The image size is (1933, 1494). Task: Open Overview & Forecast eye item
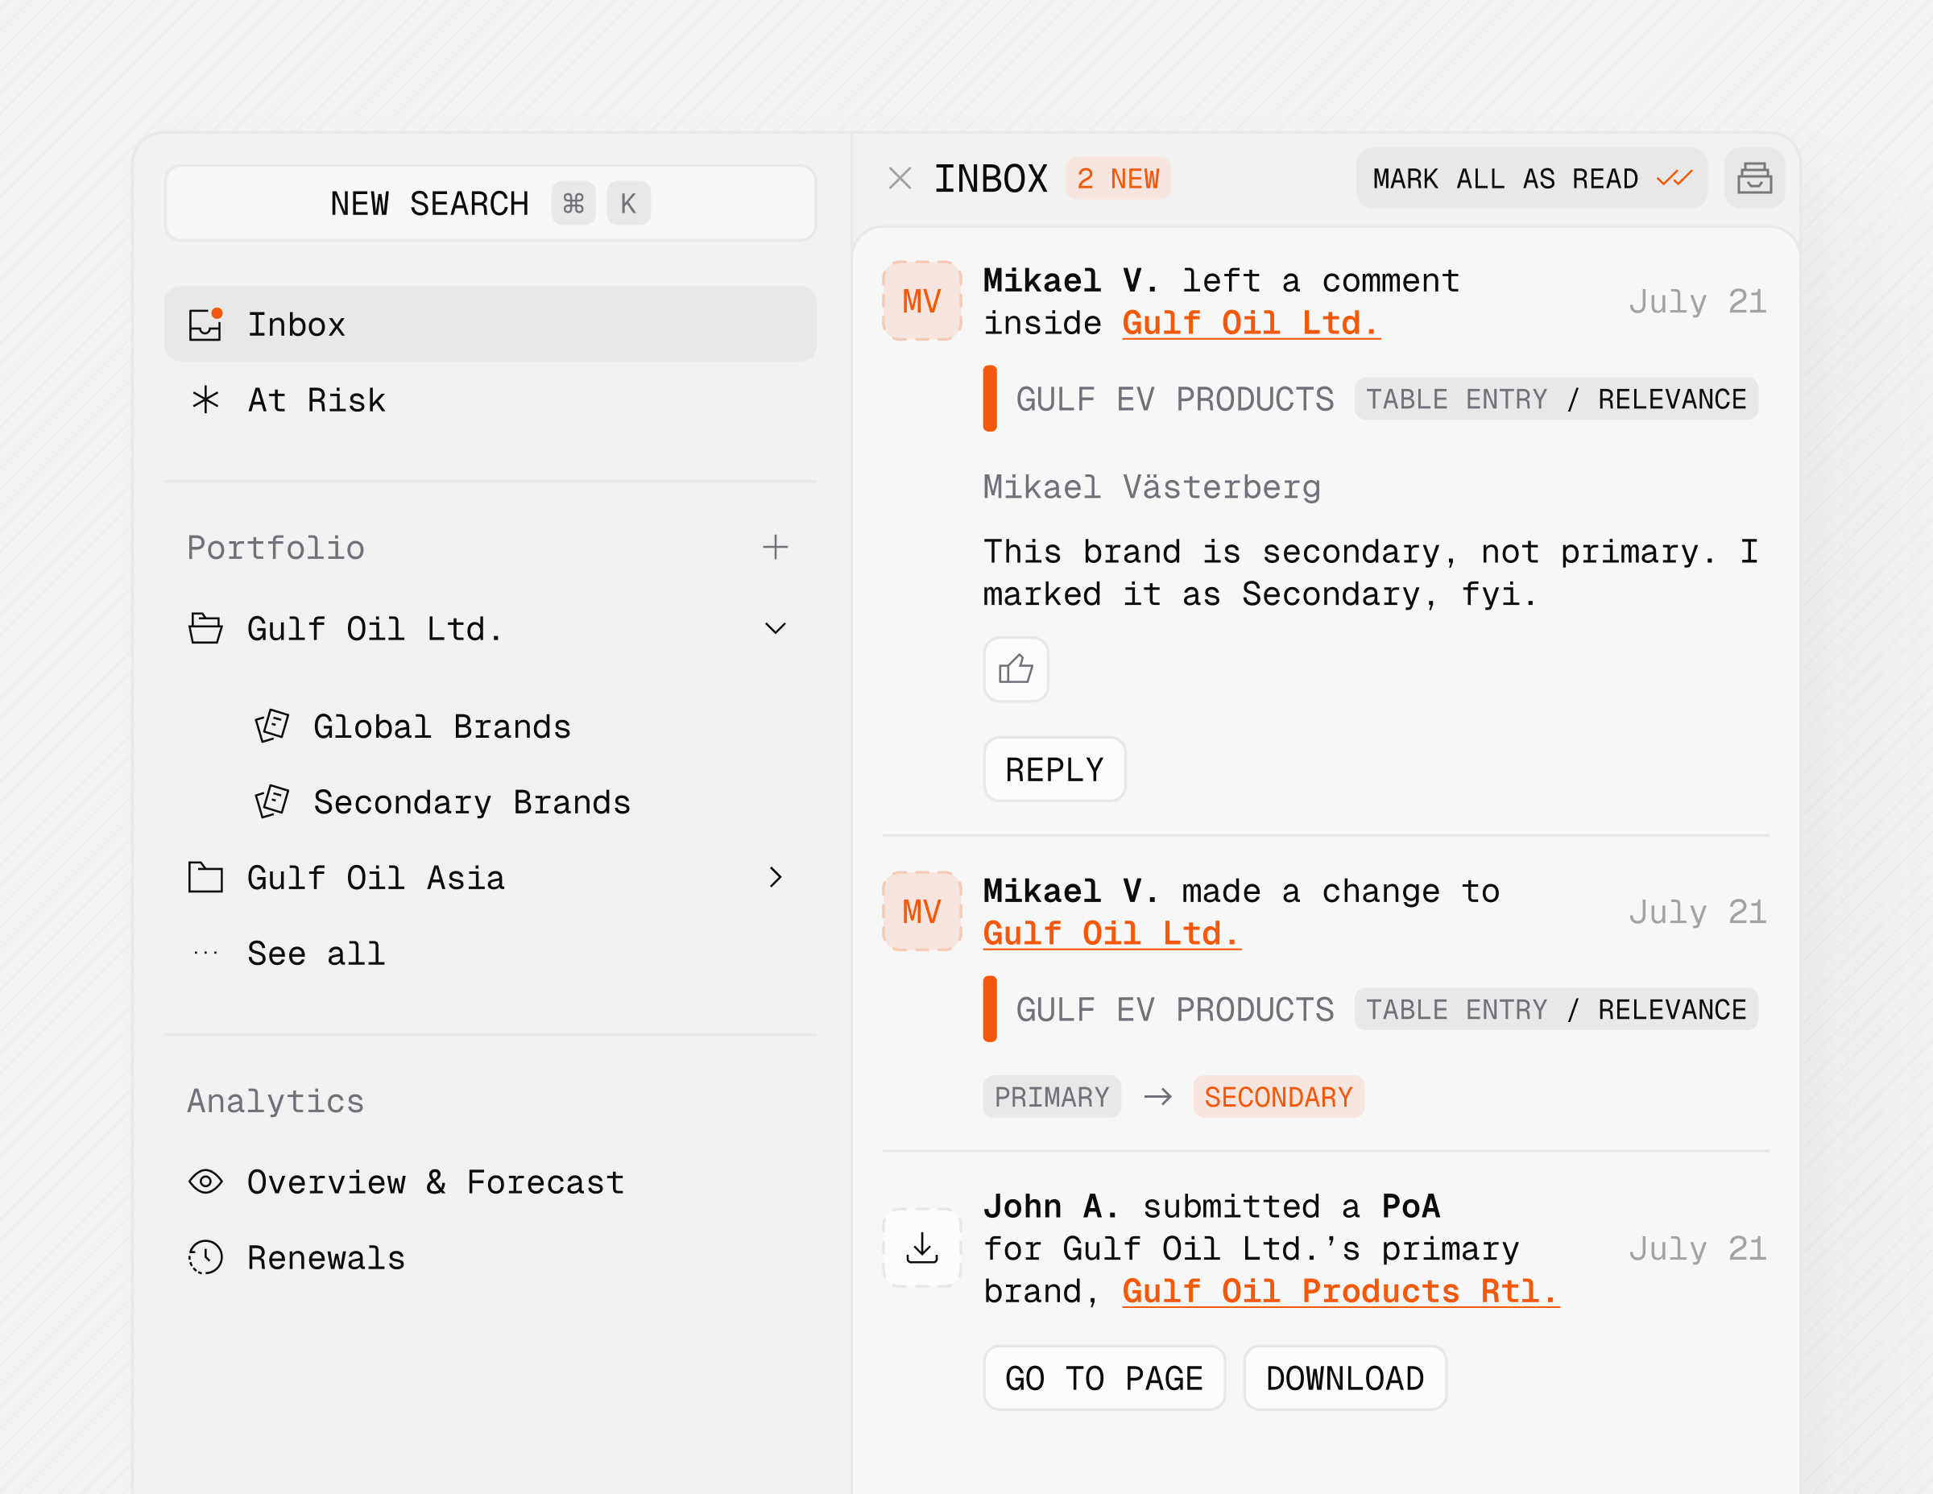433,1182
